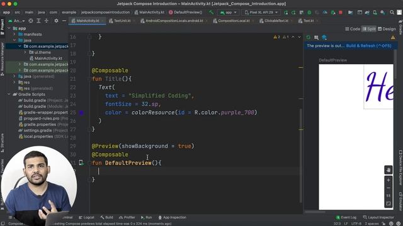Switch to the TextUnit.kt tab
Image resolution: width=403 pixels, height=226 pixels.
(122, 21)
